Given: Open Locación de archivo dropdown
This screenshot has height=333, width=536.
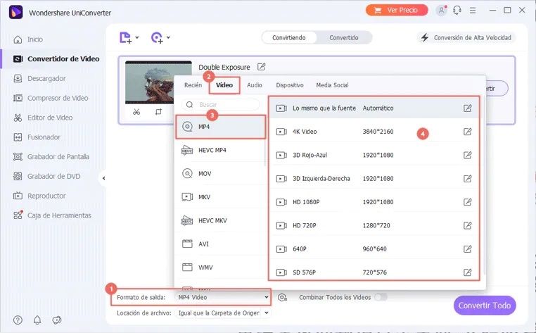Looking at the screenshot, I should point(222,312).
